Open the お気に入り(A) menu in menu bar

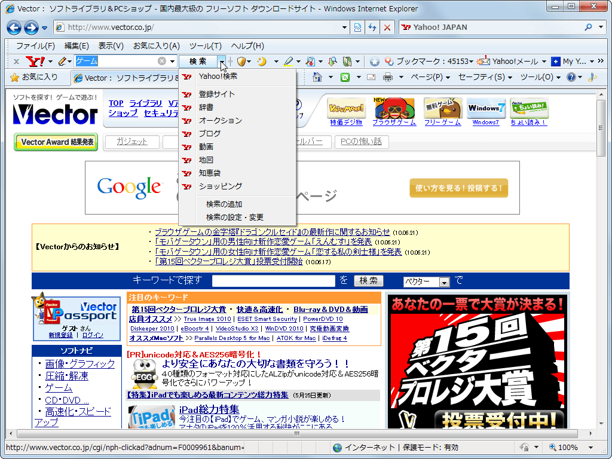pos(156,46)
